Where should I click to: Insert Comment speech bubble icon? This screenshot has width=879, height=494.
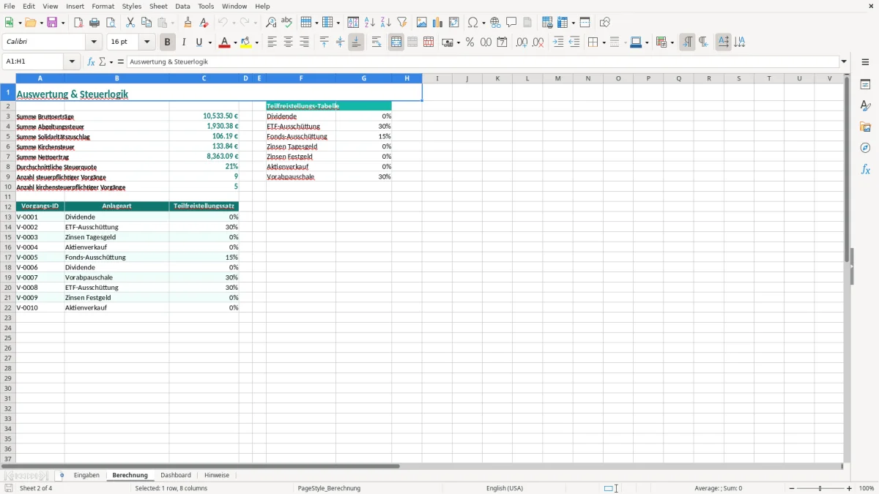tap(512, 23)
